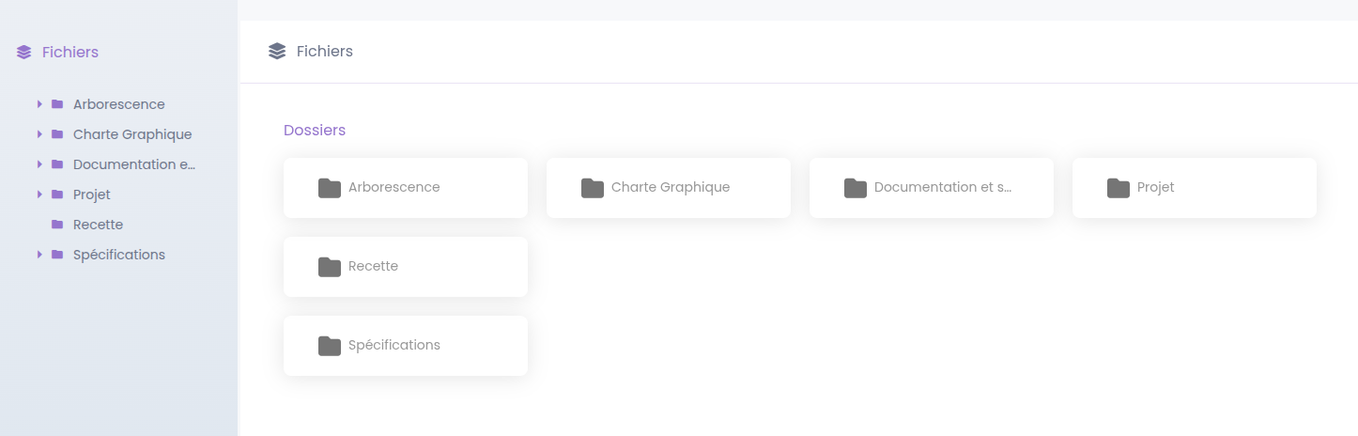The image size is (1358, 436).
Task: Click the Charte Graphique card folder icon
Action: [592, 188]
